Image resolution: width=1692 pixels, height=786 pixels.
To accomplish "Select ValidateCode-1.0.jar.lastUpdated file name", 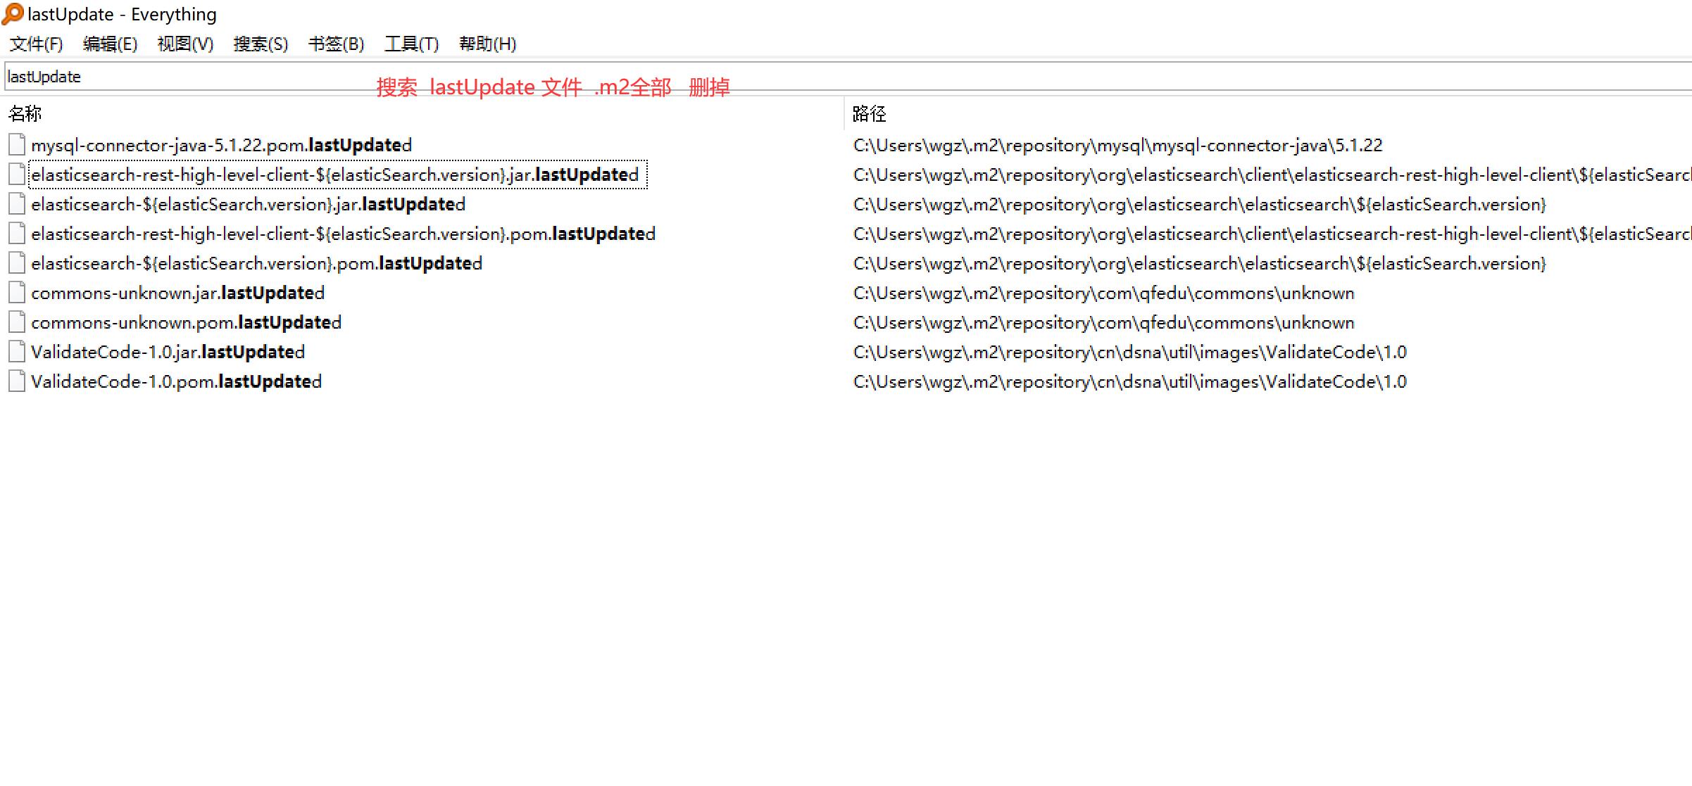I will [168, 352].
